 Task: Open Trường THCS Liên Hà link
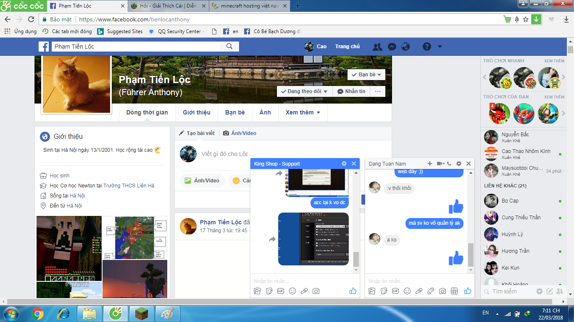pyautogui.click(x=129, y=186)
